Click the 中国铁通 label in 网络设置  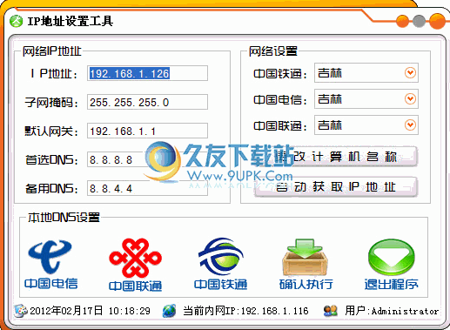tap(280, 74)
